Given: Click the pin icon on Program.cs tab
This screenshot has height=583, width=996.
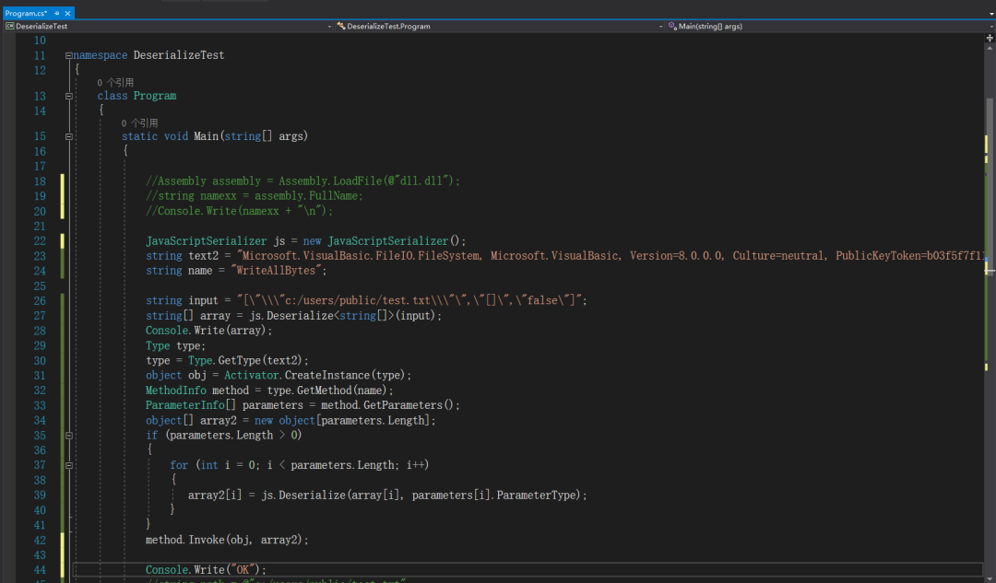Looking at the screenshot, I should [56, 13].
